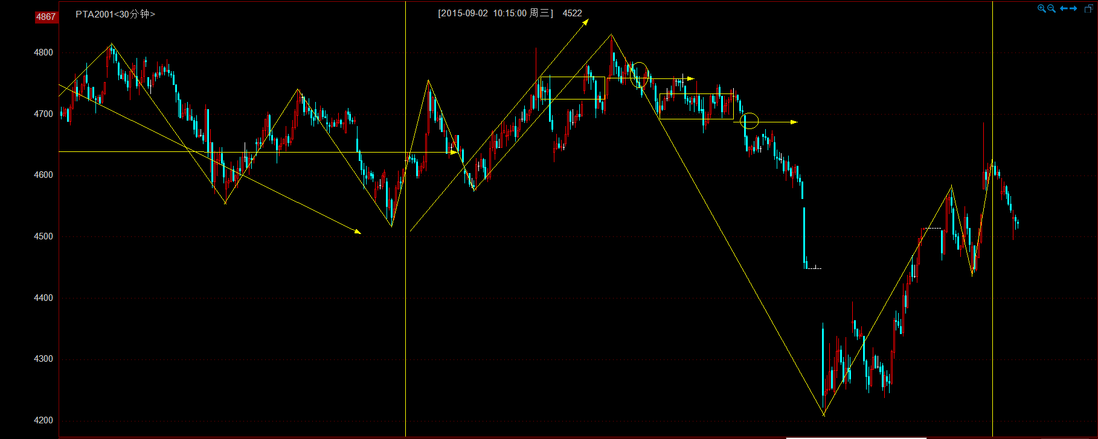The width and height of the screenshot is (1098, 439).
Task: Click the 4500 price axis label
Action: [43, 236]
